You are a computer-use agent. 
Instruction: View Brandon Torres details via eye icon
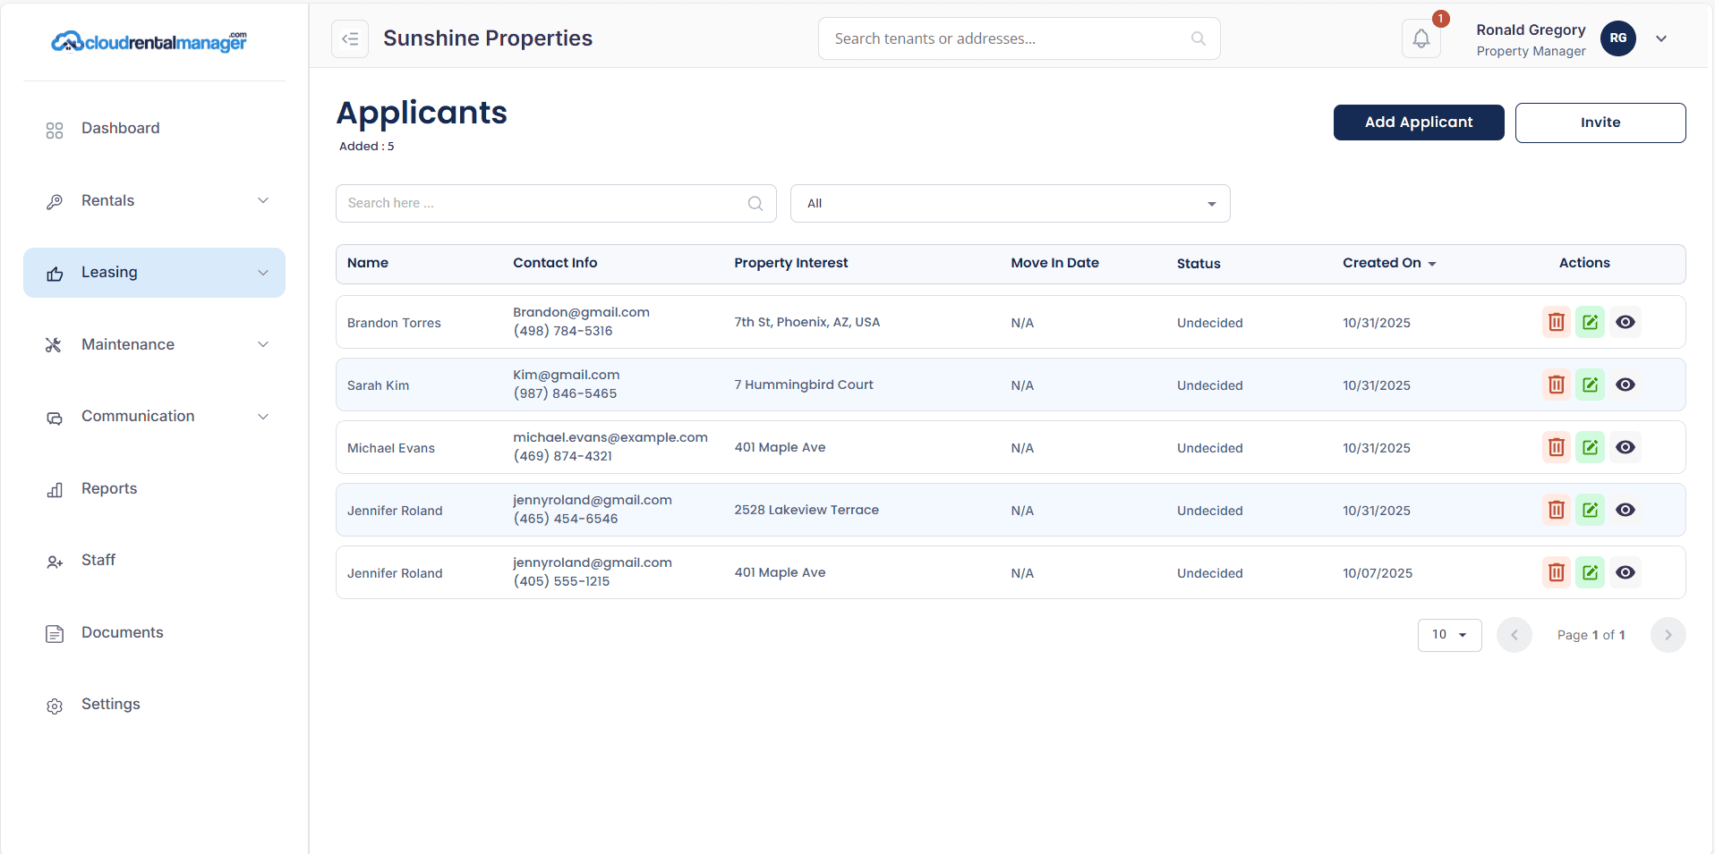point(1625,322)
